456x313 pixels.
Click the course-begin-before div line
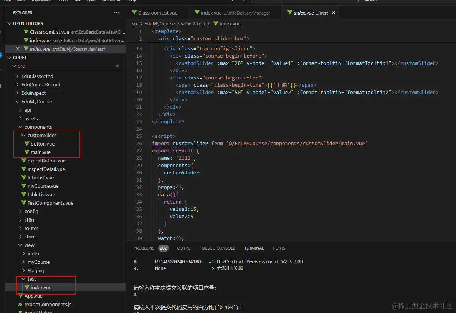218,56
